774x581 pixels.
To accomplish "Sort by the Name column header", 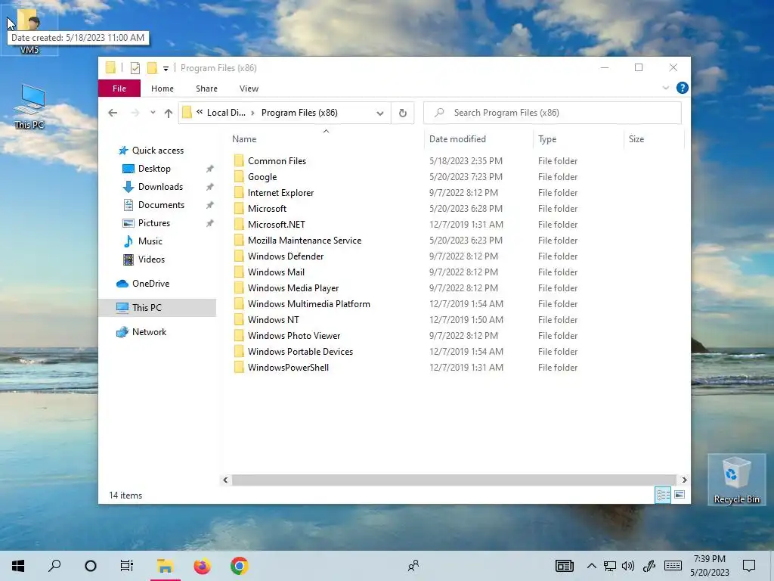I will (x=326, y=139).
